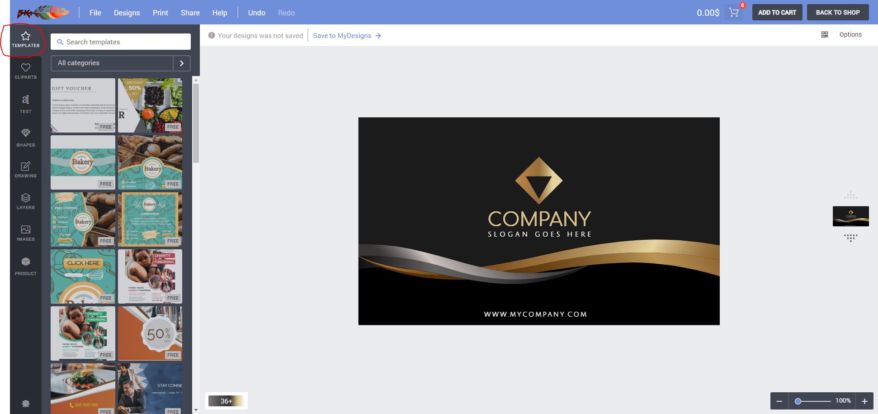Open the Layers panel
Viewport: 878px width, 414px height.
coord(26,201)
